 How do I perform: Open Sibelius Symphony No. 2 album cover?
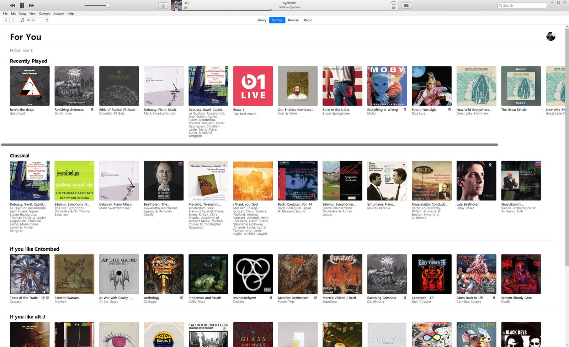coord(74,181)
